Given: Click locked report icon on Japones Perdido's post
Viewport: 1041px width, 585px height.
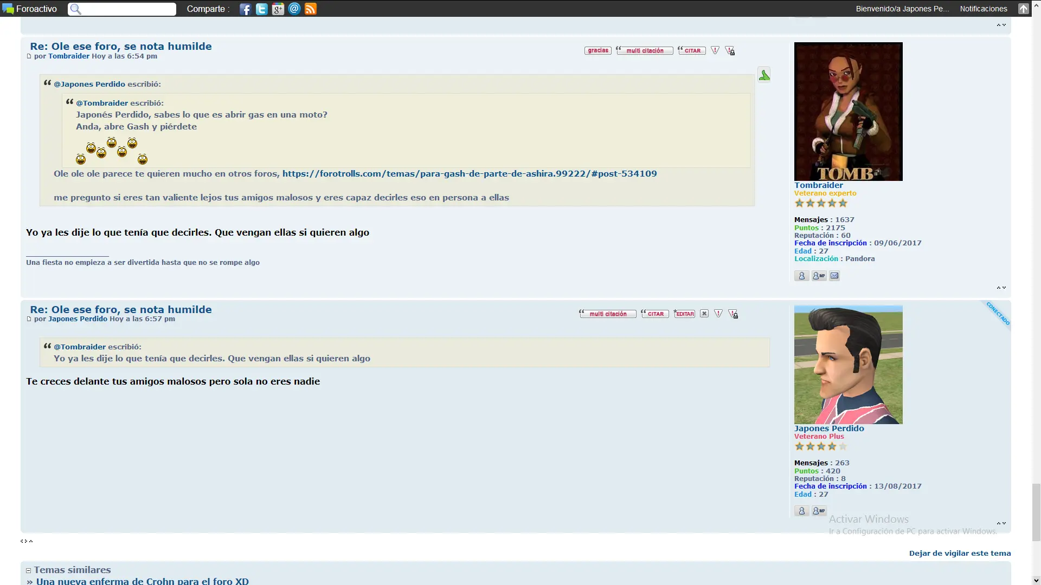Looking at the screenshot, I should pyautogui.click(x=733, y=314).
